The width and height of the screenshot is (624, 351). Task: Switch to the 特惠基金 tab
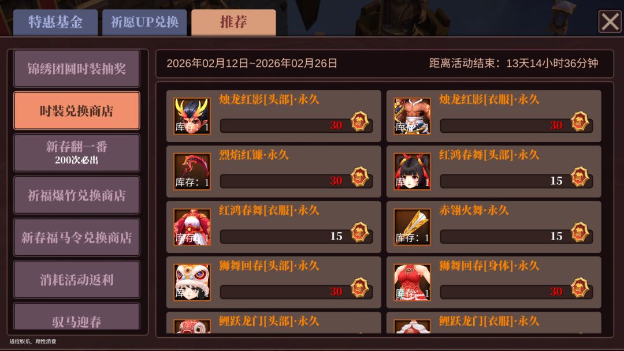55,23
